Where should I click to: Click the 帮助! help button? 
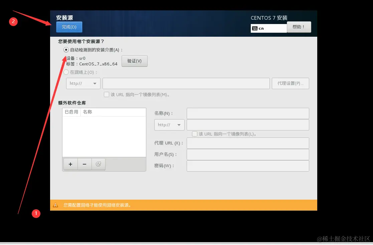pyautogui.click(x=299, y=27)
